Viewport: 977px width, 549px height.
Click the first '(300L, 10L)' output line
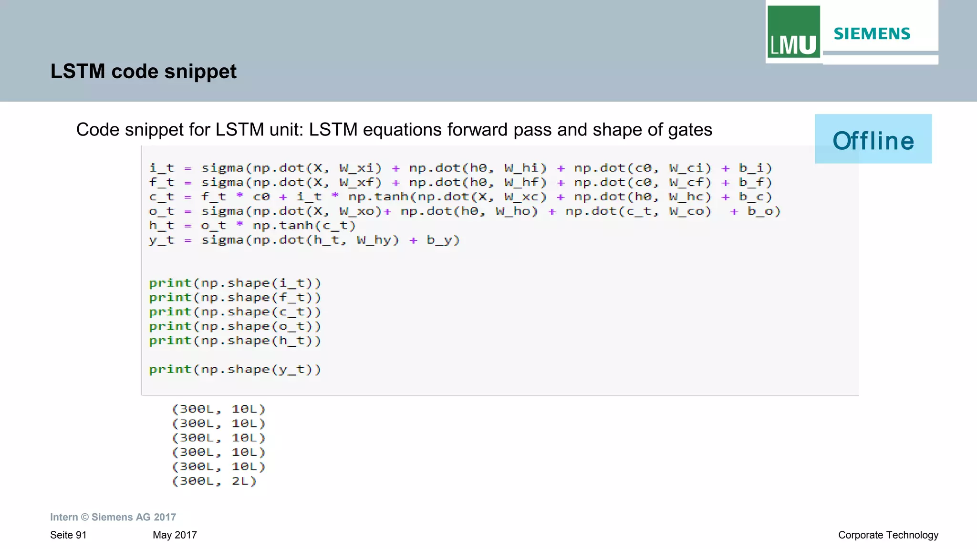pos(218,409)
